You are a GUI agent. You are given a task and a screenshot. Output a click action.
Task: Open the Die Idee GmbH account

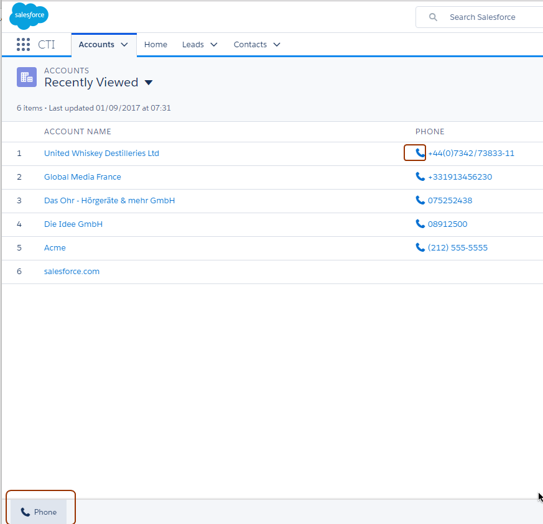click(x=73, y=224)
